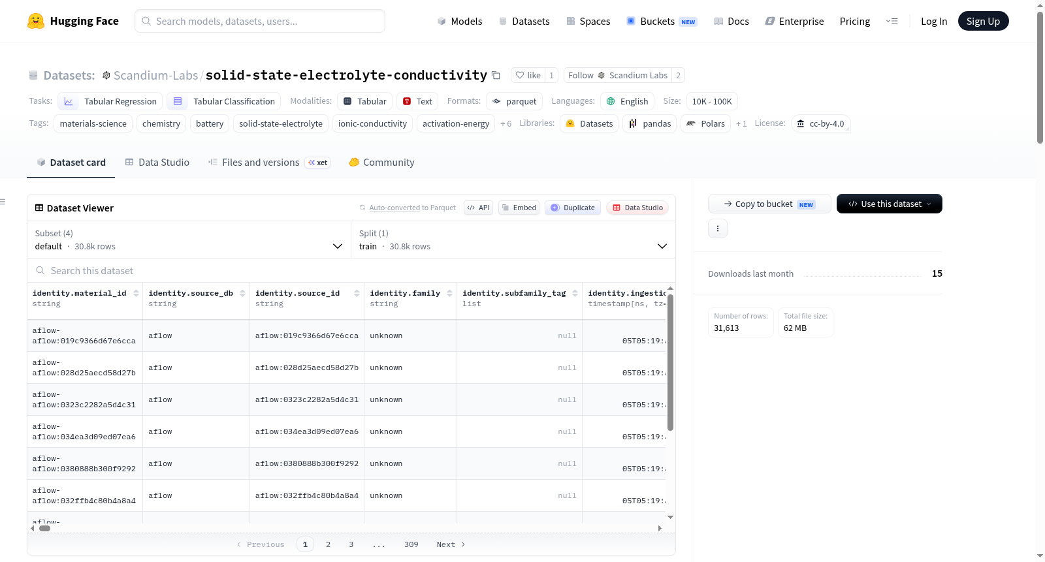This screenshot has width=1045, height=562.
Task: Navigate to Enterprise
Action: tap(794, 22)
